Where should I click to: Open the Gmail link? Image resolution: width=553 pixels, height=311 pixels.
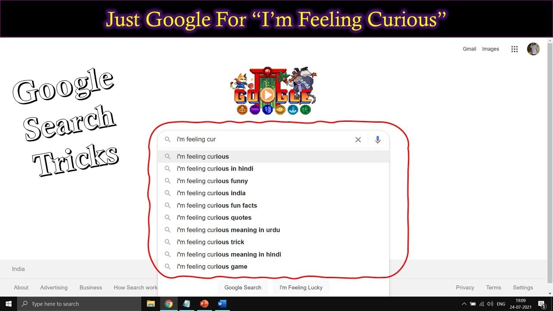[469, 49]
